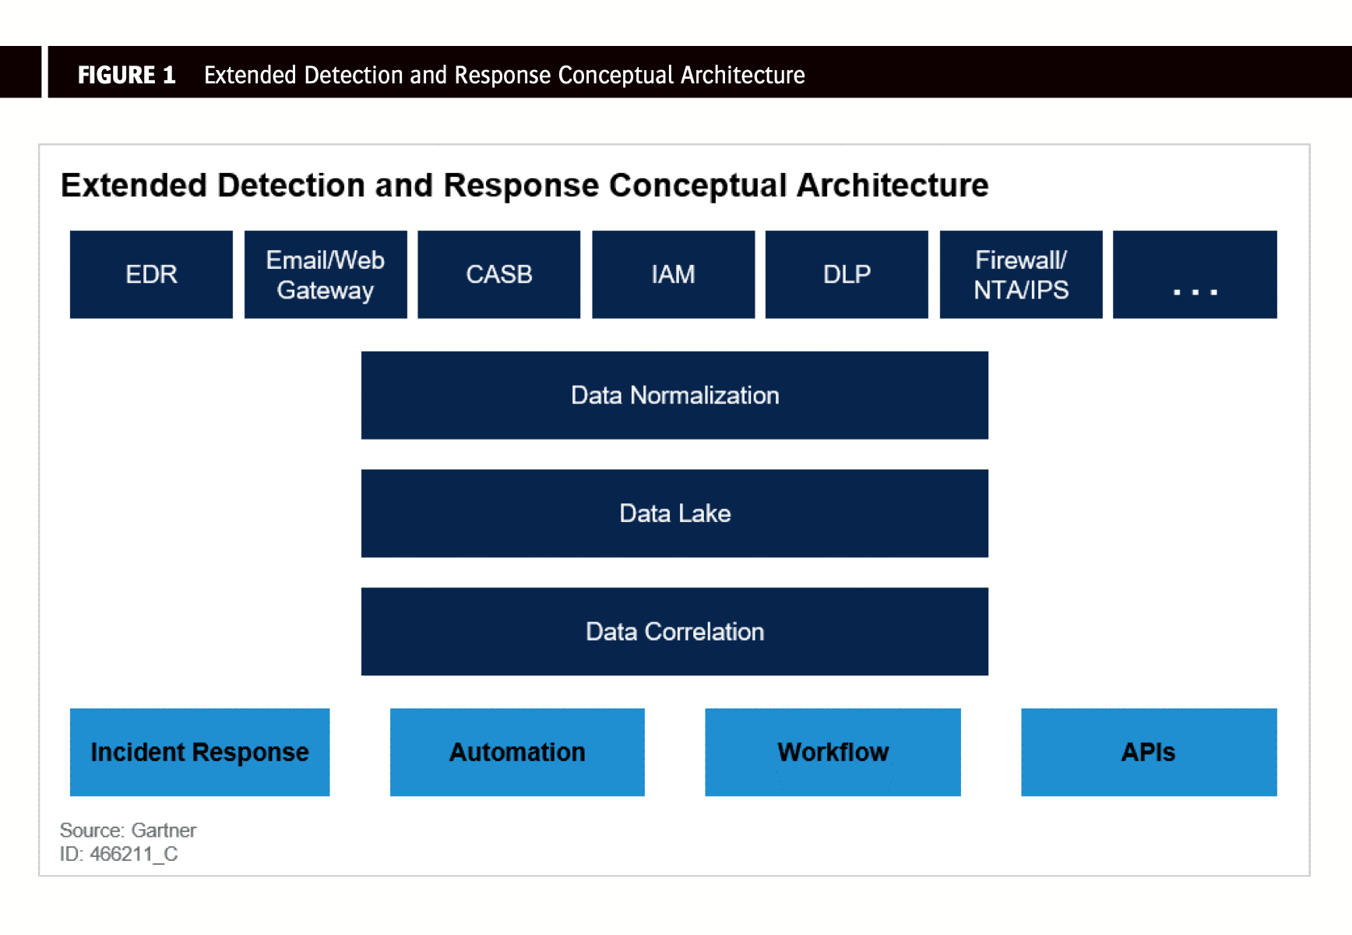Click the EDR box

click(x=151, y=274)
